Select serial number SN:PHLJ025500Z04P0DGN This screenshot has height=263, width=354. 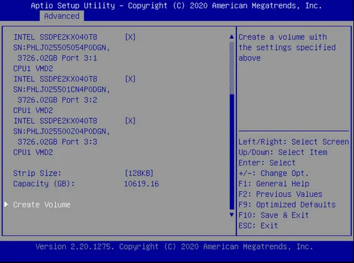pyautogui.click(x=61, y=131)
